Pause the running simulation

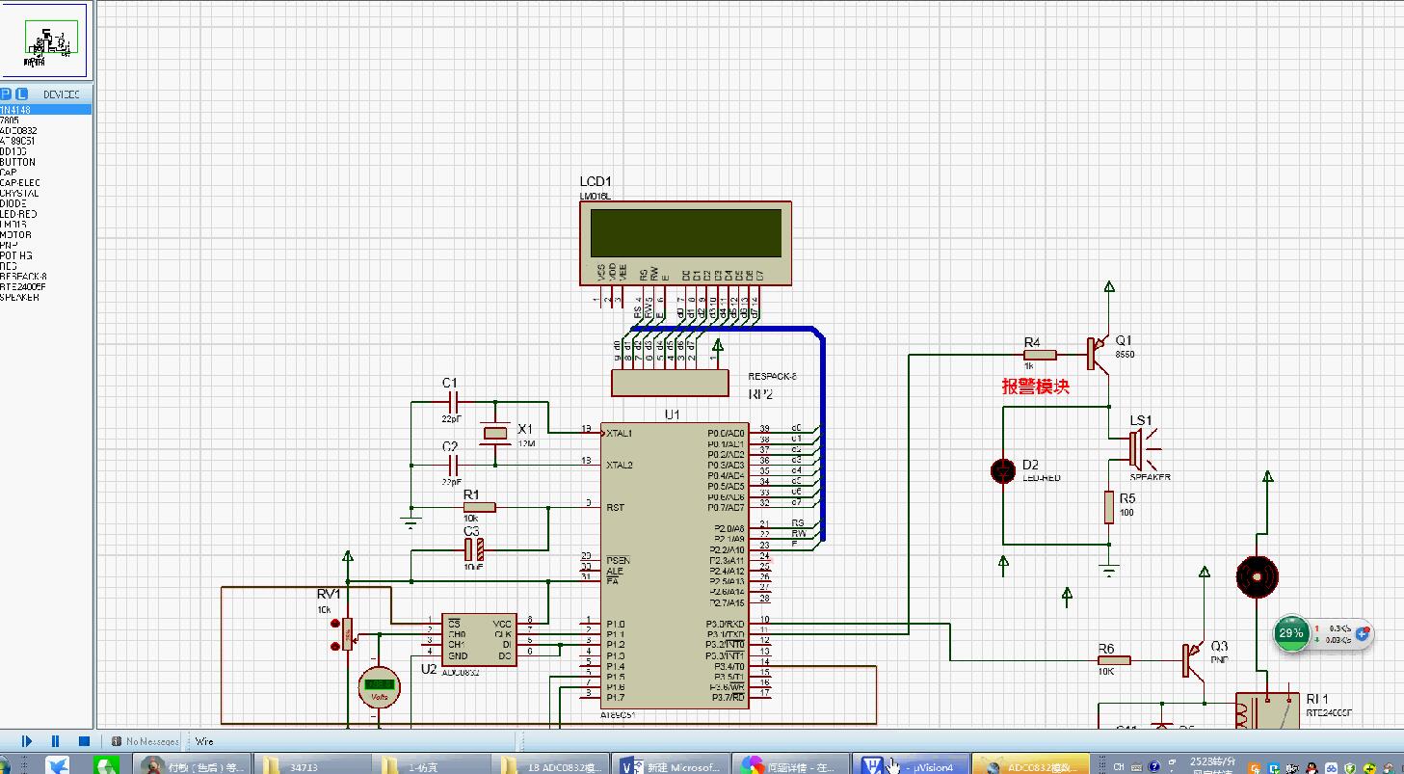tap(55, 741)
